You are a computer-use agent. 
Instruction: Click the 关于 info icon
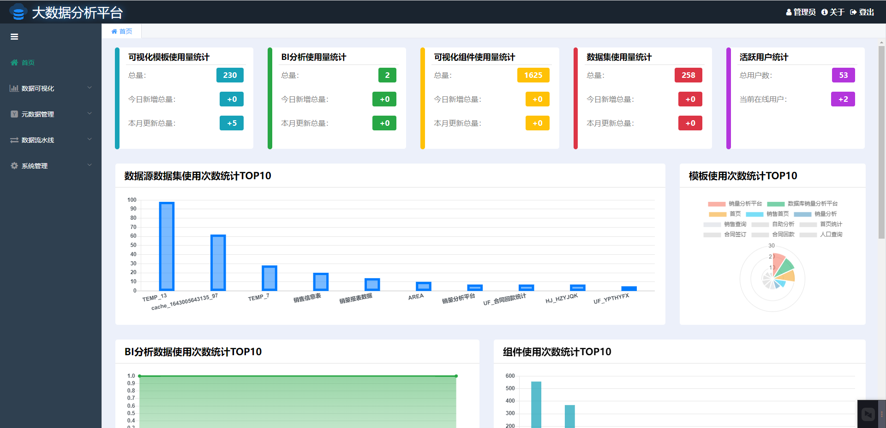[825, 12]
